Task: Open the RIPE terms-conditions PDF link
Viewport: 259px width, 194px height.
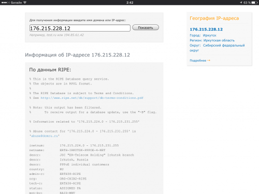Action: (x=92, y=98)
